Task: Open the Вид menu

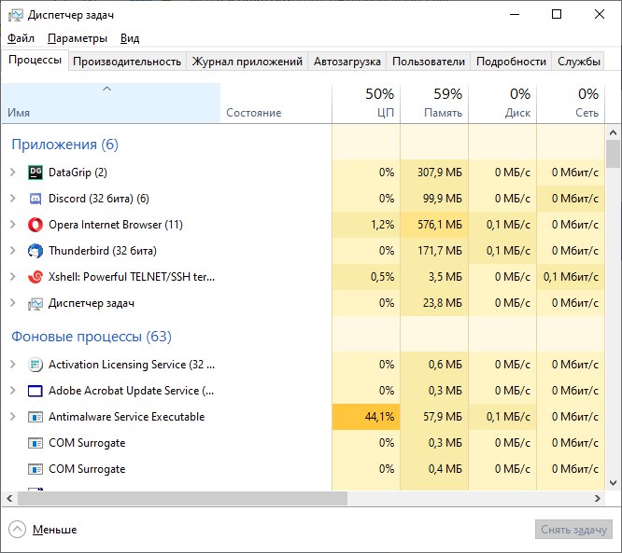Action: click(x=130, y=38)
